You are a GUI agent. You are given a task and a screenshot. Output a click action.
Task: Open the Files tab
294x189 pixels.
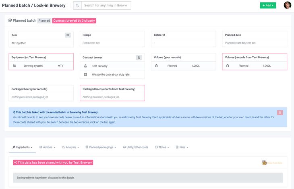182,147
